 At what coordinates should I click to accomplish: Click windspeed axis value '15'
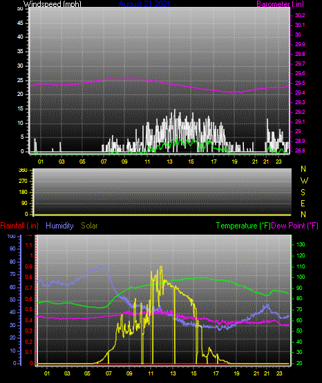(x=20, y=109)
